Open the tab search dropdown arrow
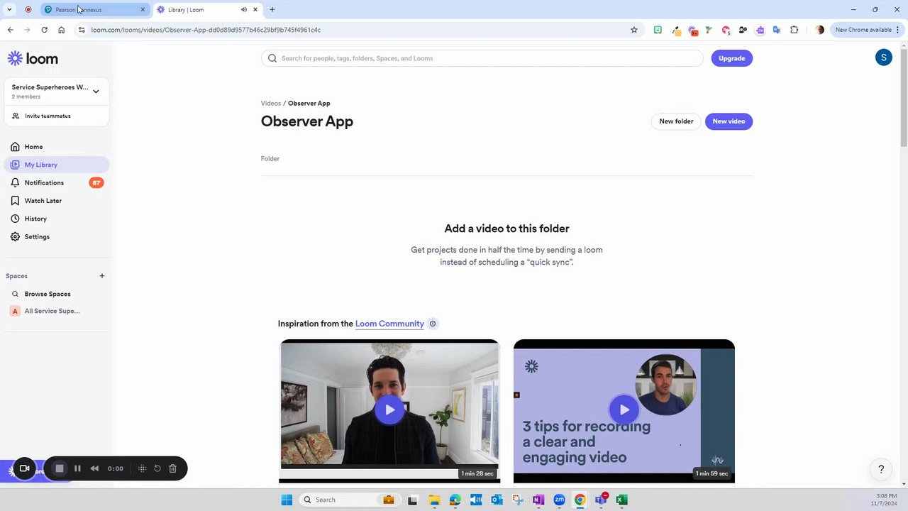908x511 pixels. click(x=9, y=10)
